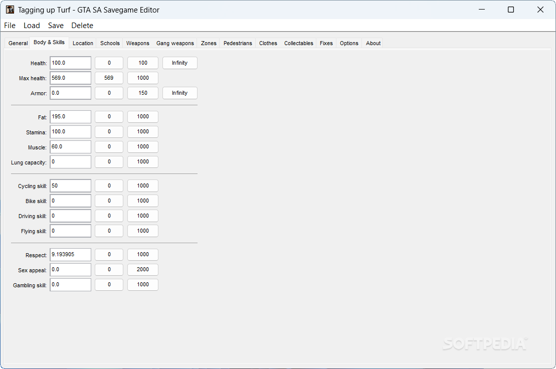
Task: Set Gambling skill to 1000
Action: 143,285
